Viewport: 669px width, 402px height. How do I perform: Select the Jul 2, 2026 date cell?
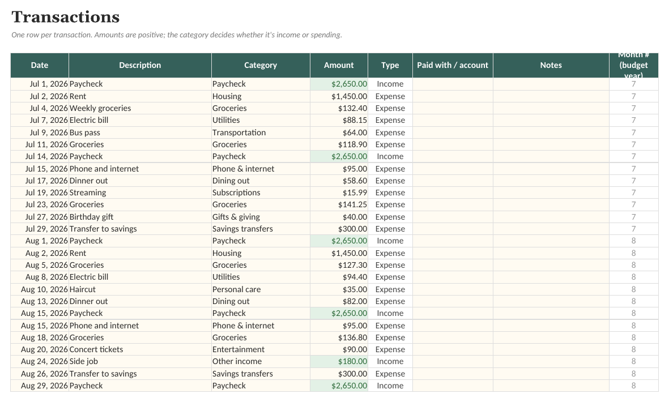[x=40, y=96]
